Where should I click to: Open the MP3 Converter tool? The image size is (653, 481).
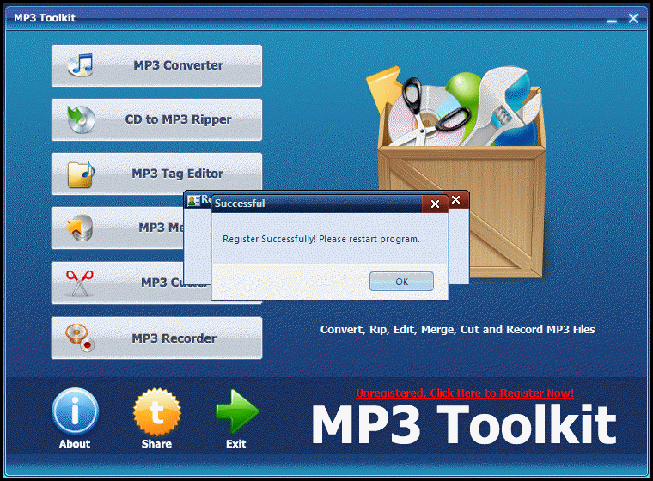pyautogui.click(x=156, y=66)
